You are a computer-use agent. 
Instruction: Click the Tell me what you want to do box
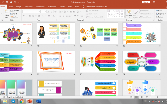pyautogui.click(x=96, y=6)
